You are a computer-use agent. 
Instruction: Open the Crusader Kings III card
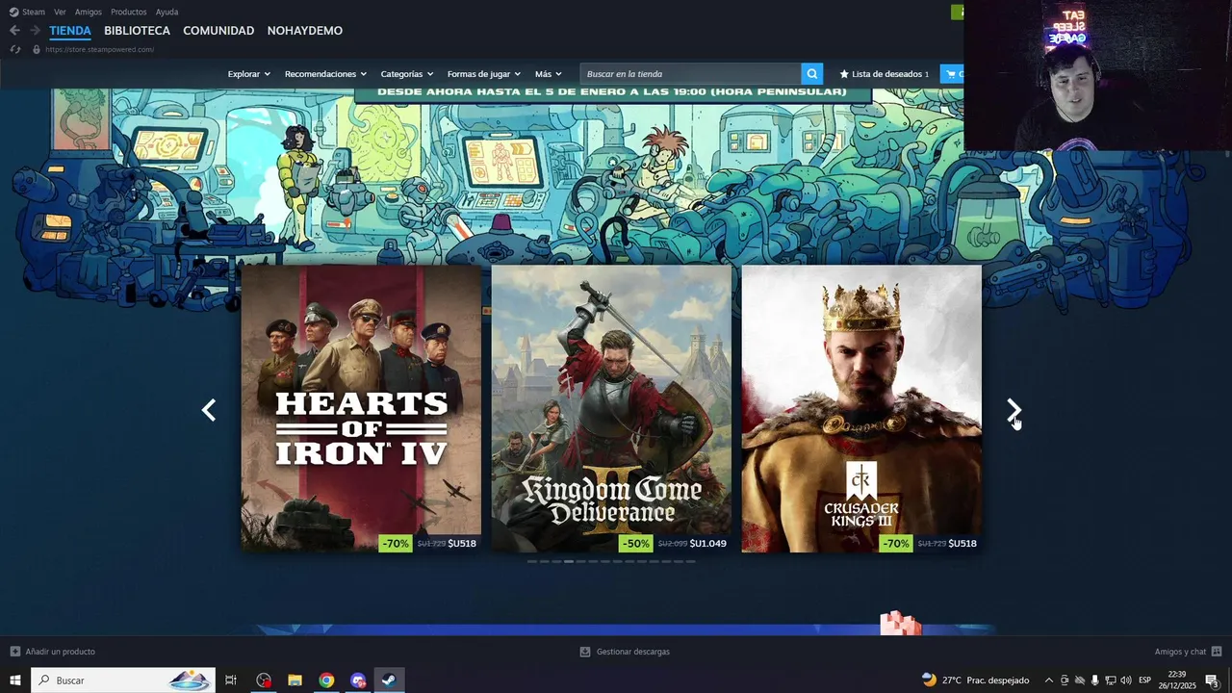point(861,409)
